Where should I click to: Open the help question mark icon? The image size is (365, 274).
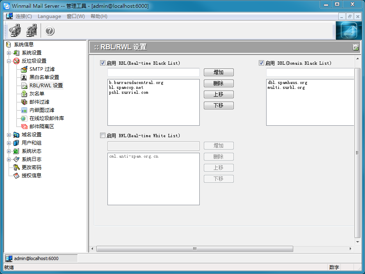(x=50, y=31)
